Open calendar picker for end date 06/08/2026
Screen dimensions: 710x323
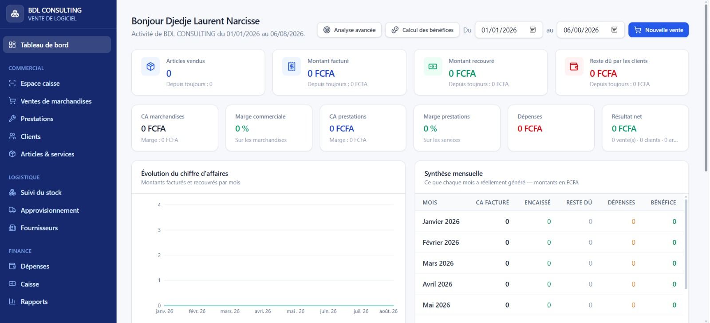615,30
